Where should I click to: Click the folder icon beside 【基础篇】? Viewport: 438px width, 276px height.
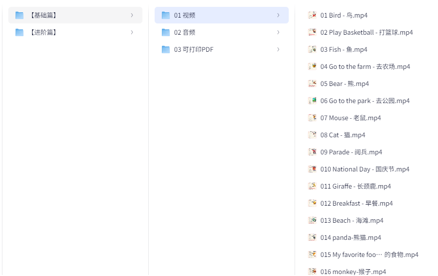click(x=20, y=15)
